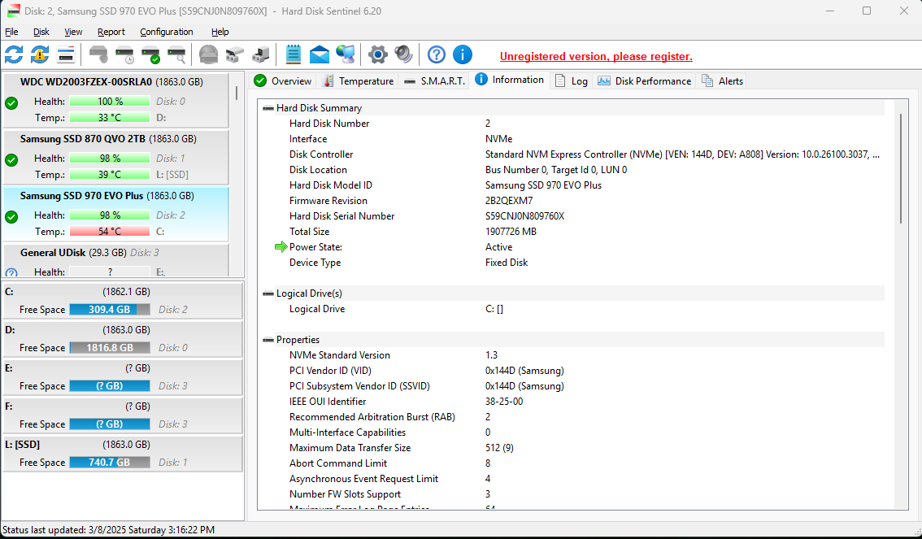Click the disk with magnifier toolbar icon

click(x=176, y=54)
